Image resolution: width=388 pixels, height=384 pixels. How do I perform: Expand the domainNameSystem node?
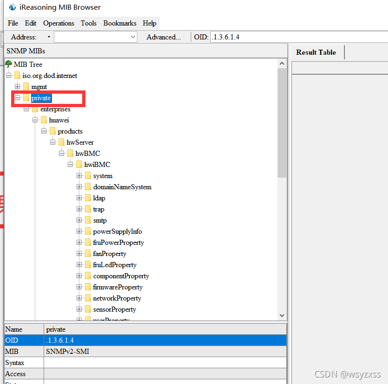79,187
